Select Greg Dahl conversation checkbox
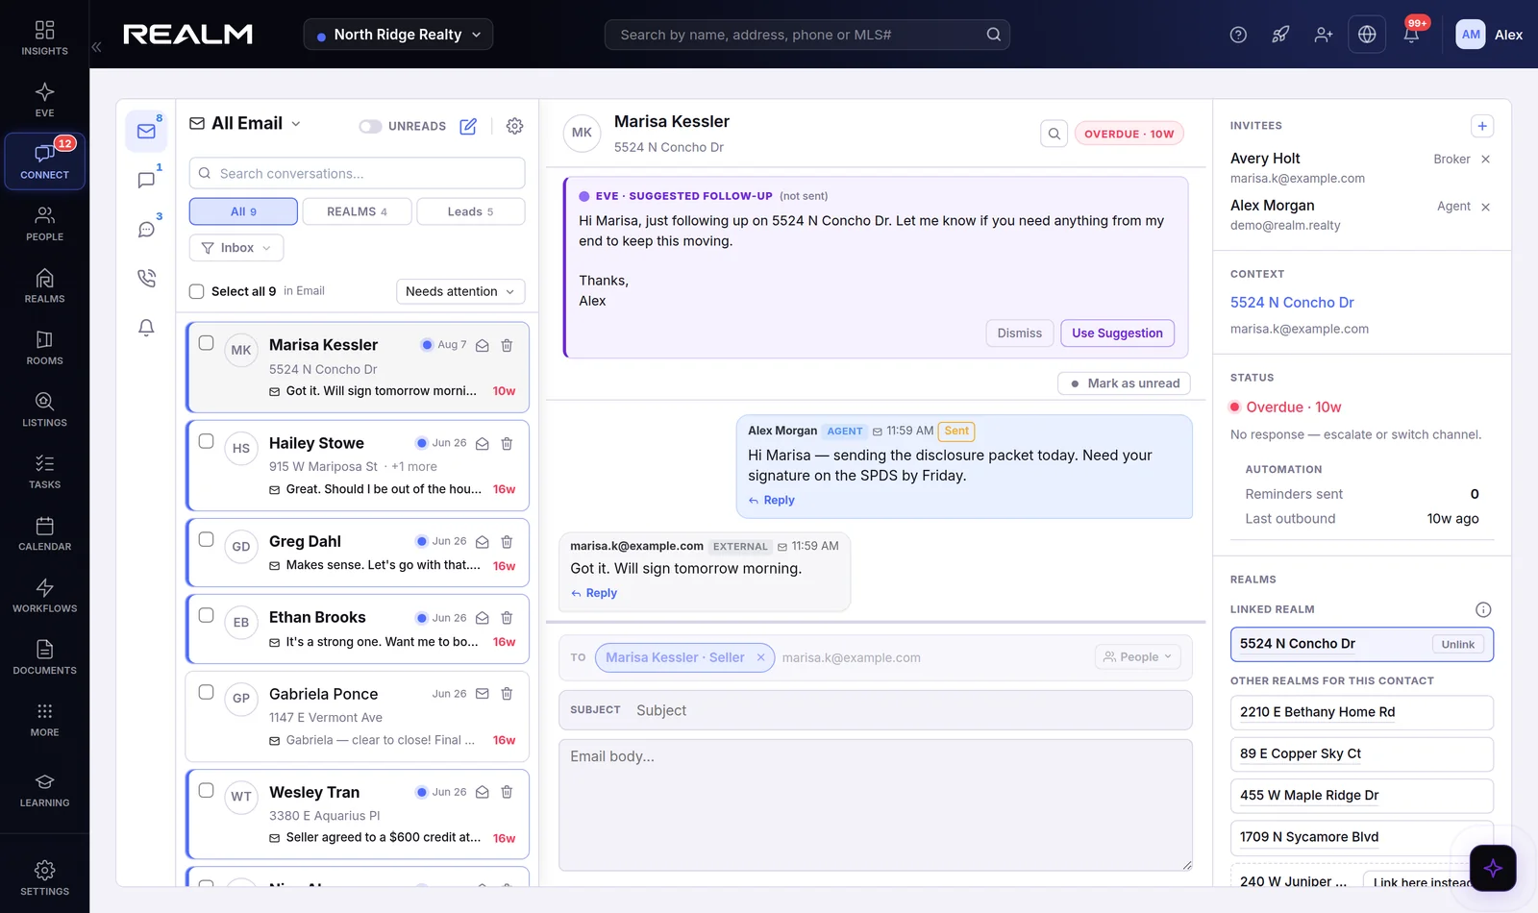 point(206,539)
